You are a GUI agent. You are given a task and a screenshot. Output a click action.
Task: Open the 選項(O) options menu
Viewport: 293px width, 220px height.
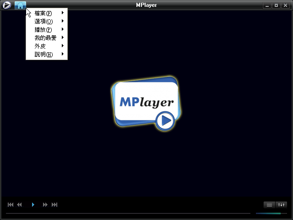[43, 22]
